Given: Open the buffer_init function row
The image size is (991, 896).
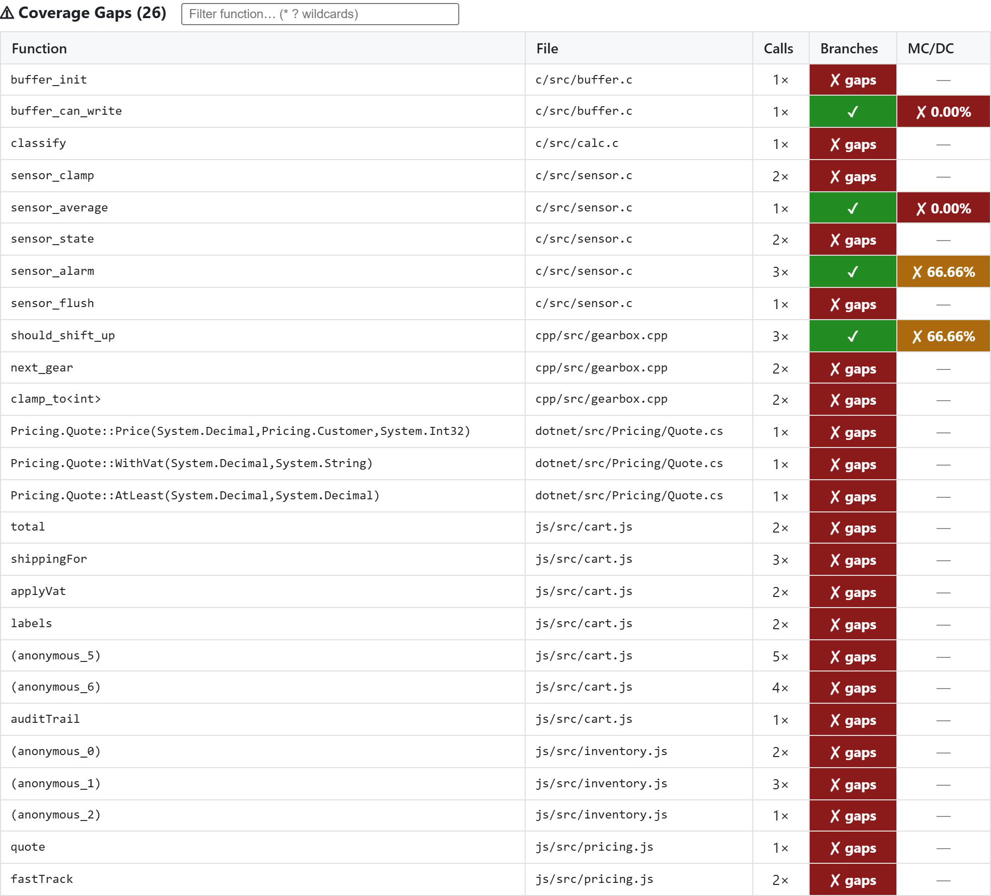Looking at the screenshot, I should [495, 80].
